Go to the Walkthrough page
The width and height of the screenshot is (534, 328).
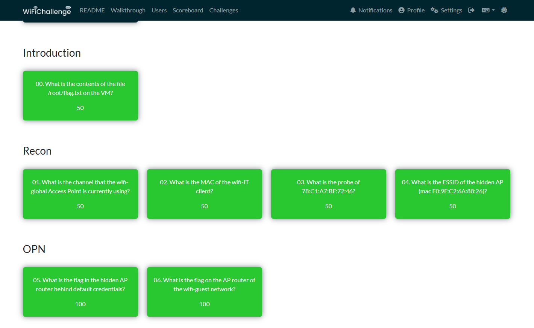(x=128, y=11)
